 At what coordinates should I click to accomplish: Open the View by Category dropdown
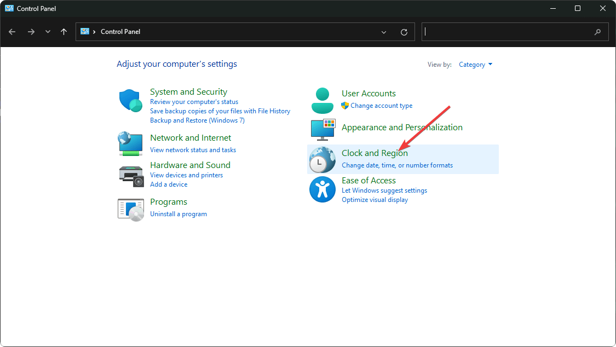click(x=475, y=65)
